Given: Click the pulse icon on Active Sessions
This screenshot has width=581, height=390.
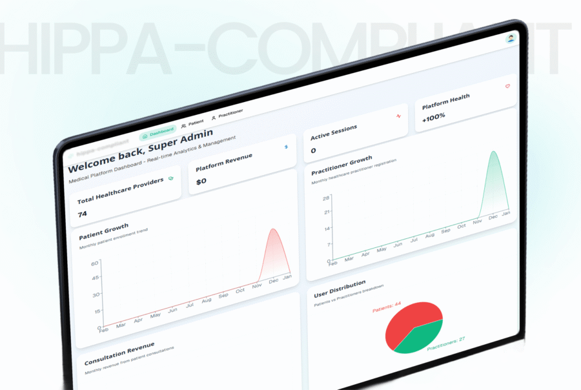Looking at the screenshot, I should [x=398, y=116].
